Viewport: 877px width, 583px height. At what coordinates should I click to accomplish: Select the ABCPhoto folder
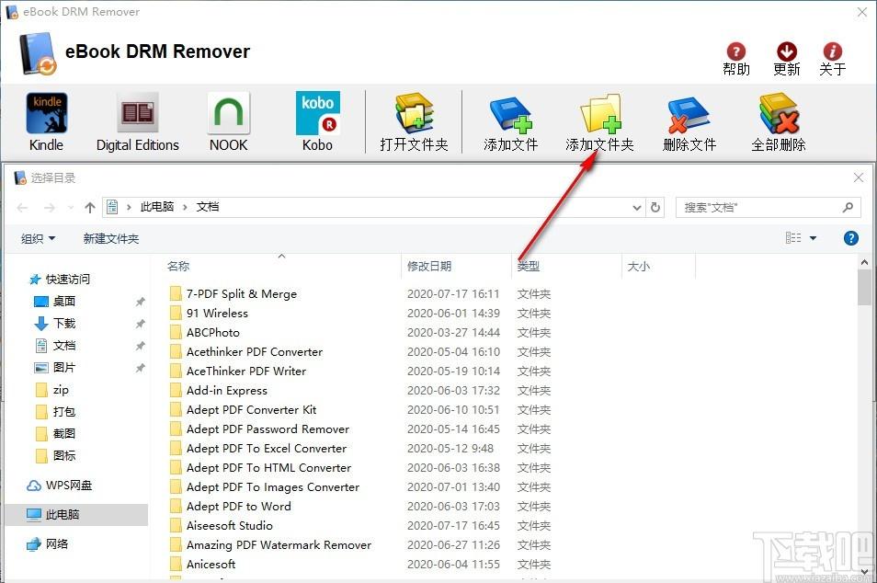[x=205, y=332]
